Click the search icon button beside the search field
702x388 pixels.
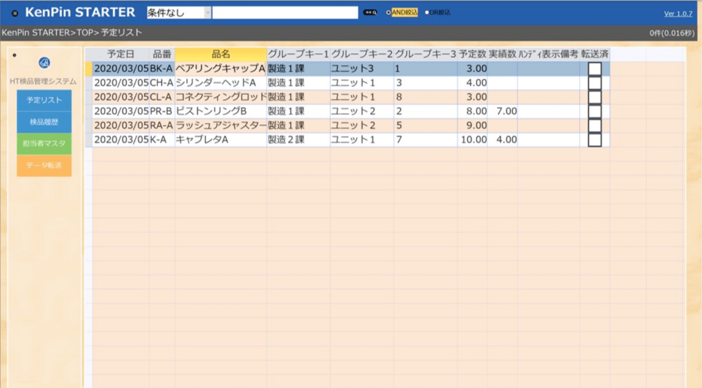pyautogui.click(x=370, y=13)
